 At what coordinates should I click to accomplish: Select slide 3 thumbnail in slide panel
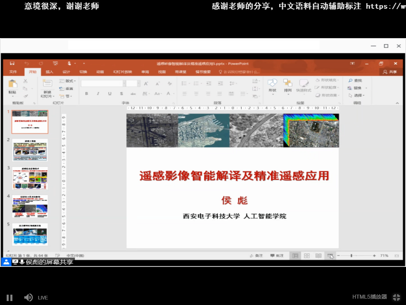click(30, 178)
